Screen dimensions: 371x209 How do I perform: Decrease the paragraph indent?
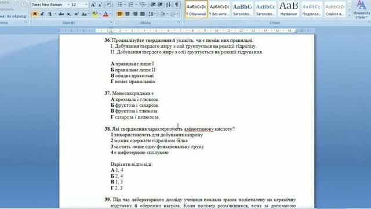153,5
